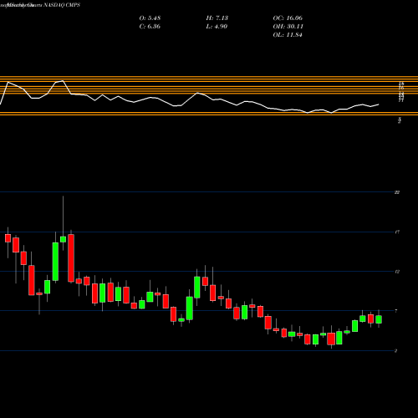Select the close value C: 6.36

(150, 26)
